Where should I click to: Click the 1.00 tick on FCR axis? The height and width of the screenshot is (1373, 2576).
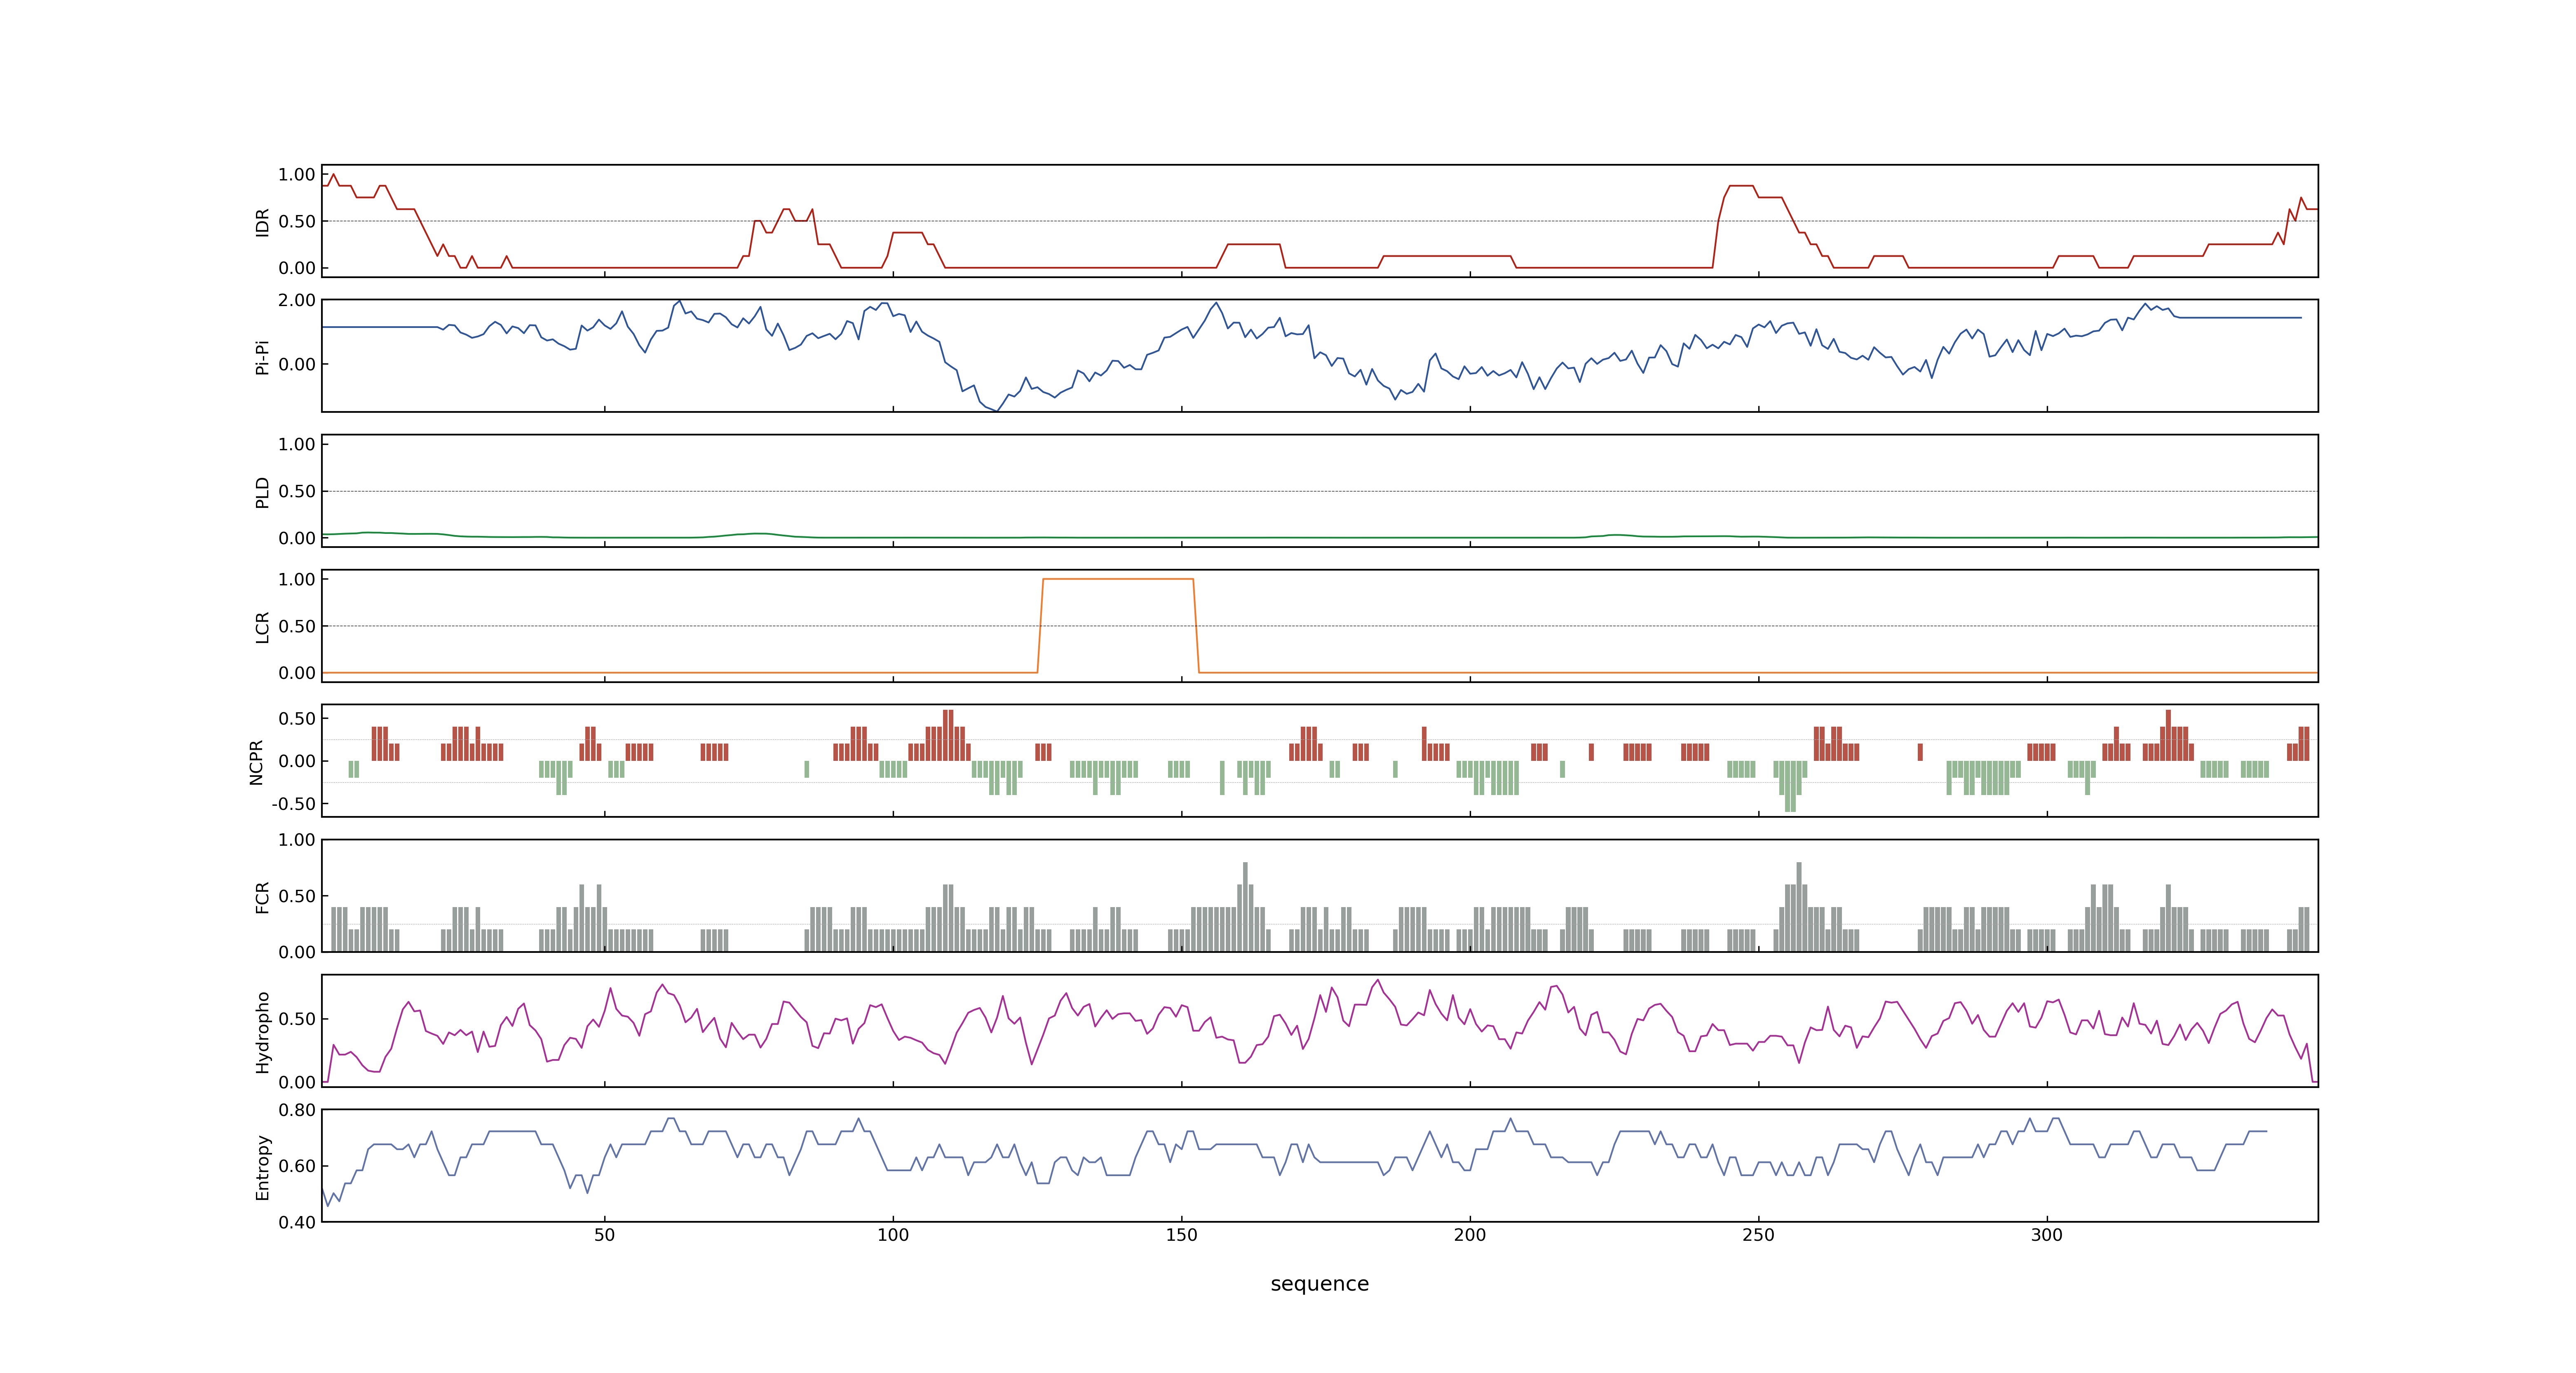[x=297, y=840]
